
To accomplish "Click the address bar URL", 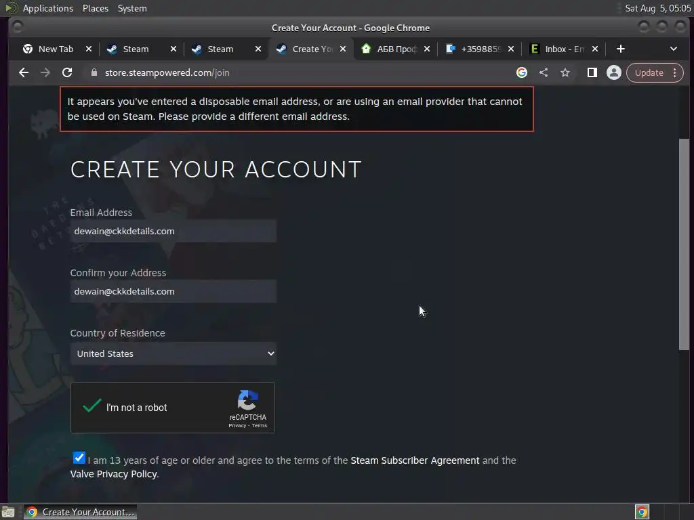I will tap(167, 72).
